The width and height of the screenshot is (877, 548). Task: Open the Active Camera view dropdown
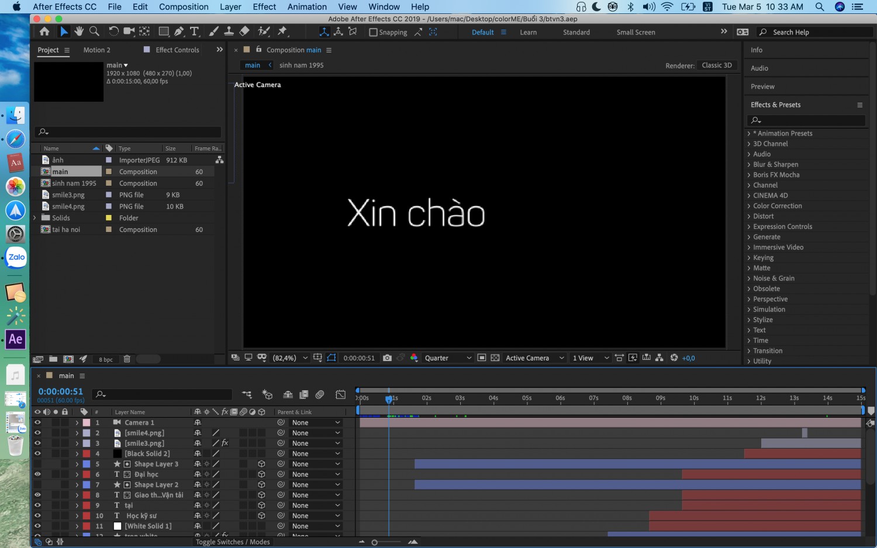534,358
